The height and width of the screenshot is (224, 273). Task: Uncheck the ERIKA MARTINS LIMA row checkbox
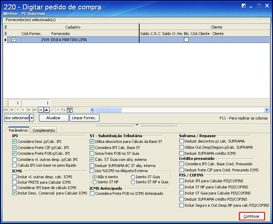point(14,40)
